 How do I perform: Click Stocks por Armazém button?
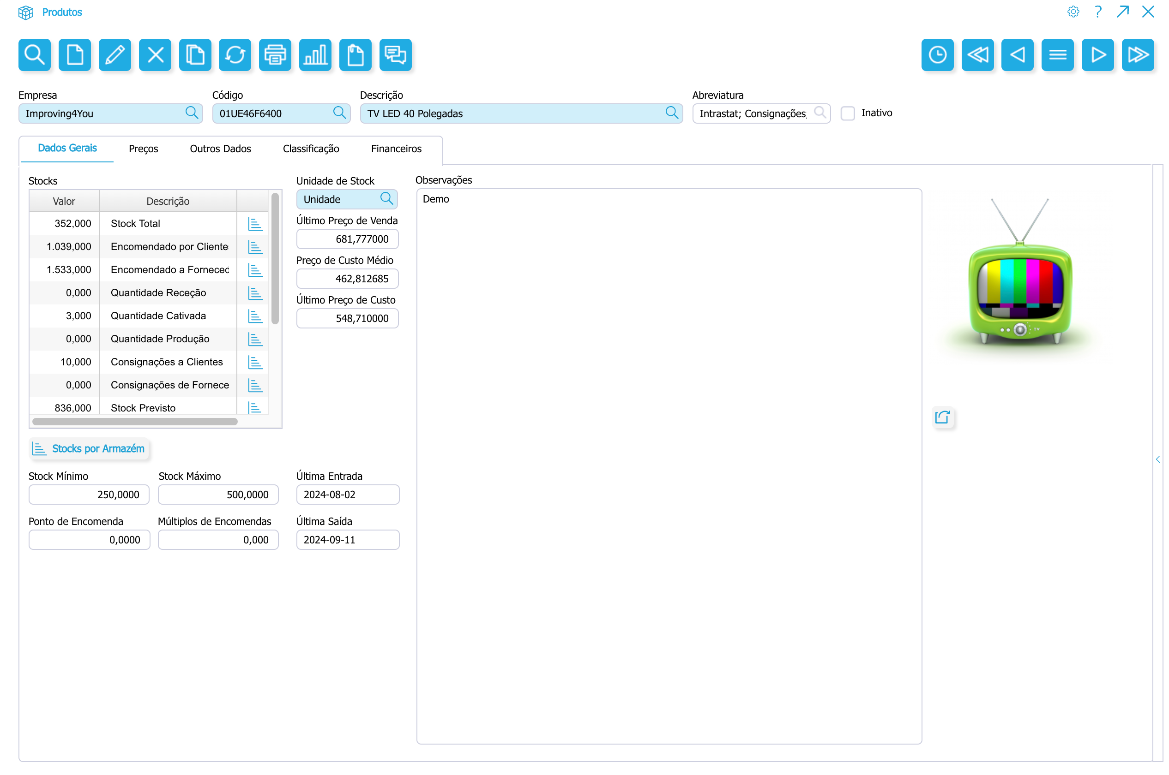pos(89,449)
